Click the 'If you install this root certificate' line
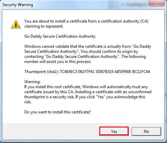The image size is (167, 143). click(86, 87)
